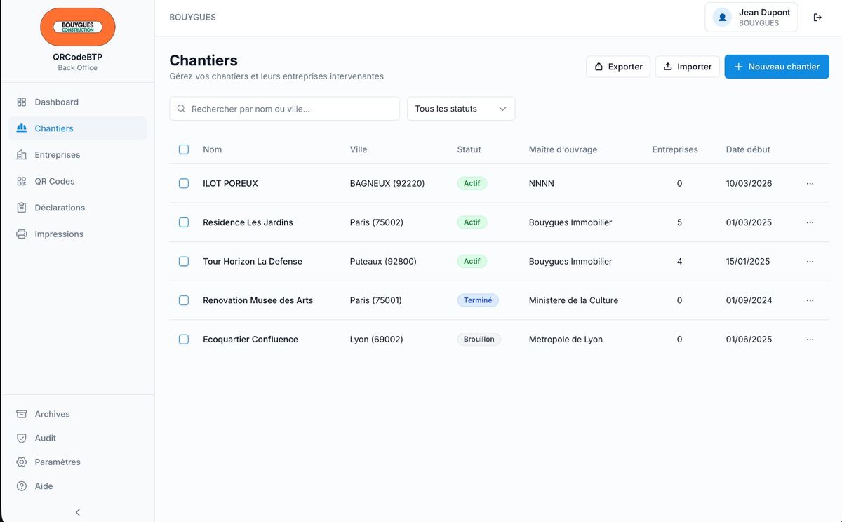Select the Entreprises sidebar icon

21,154
